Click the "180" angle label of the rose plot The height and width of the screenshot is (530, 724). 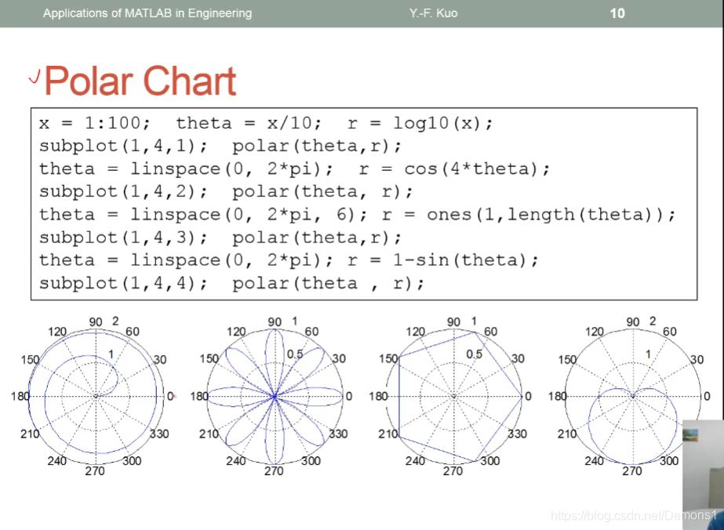(x=199, y=396)
